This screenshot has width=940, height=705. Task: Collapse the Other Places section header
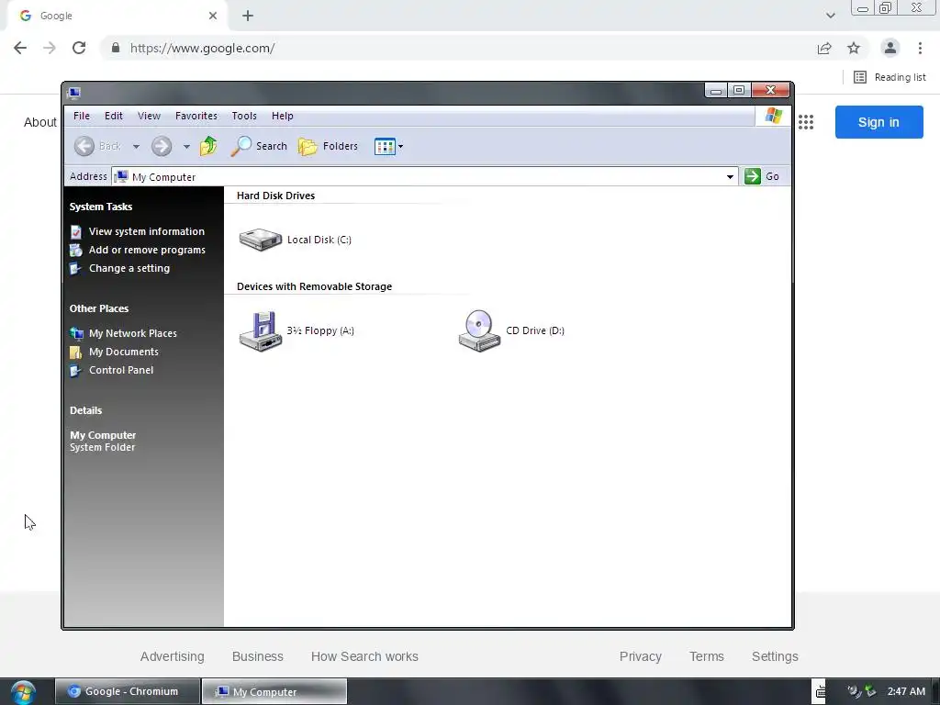point(99,308)
